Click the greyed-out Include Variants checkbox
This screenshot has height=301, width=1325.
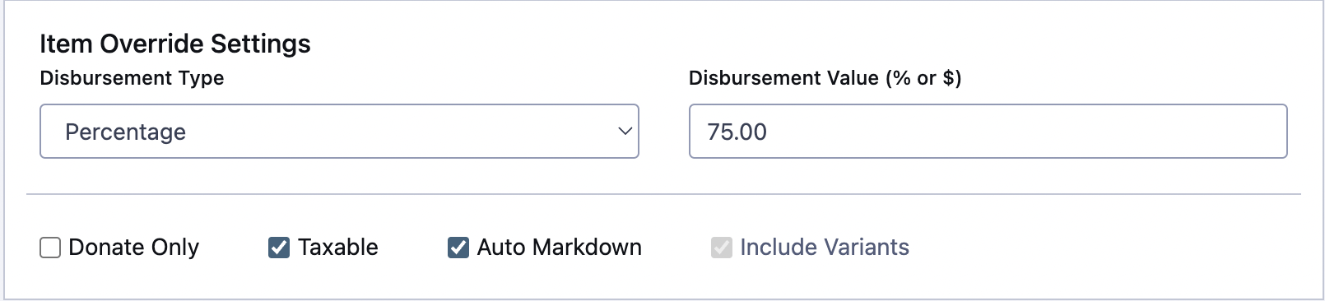tap(722, 248)
